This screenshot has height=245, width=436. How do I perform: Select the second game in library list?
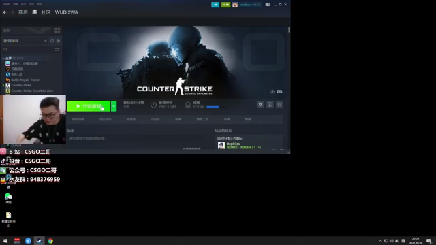click(x=17, y=69)
